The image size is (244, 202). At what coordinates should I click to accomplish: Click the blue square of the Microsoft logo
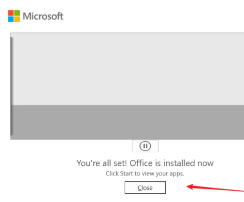[x=11, y=19]
